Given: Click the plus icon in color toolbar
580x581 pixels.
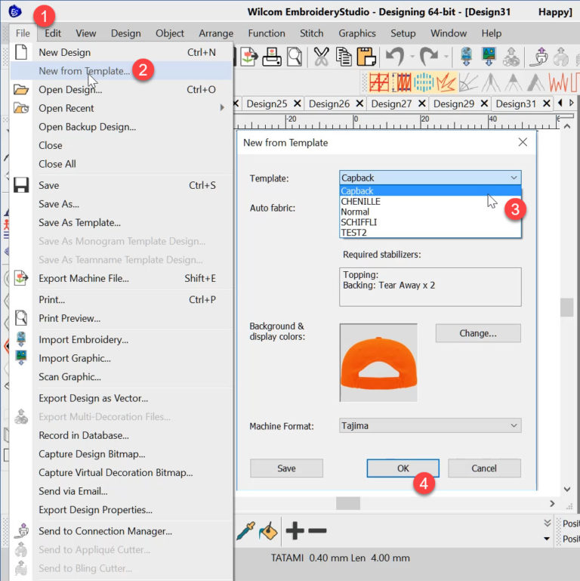Looking at the screenshot, I should tap(294, 531).
